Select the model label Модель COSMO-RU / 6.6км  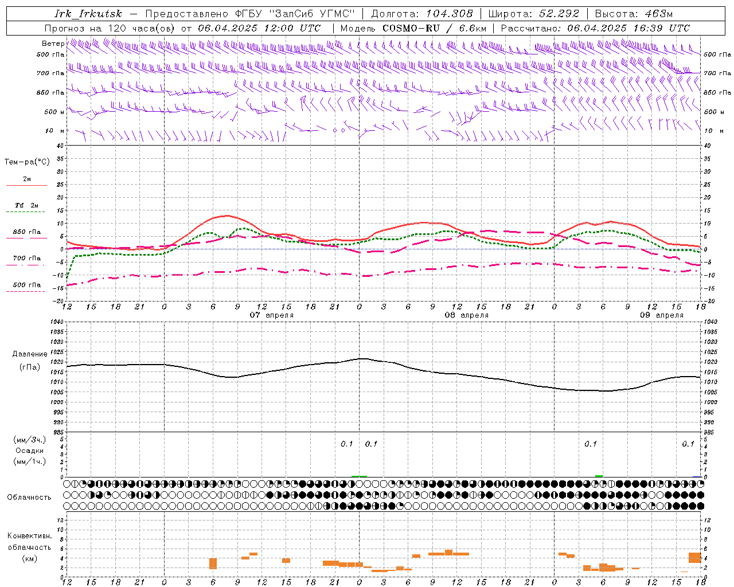point(413,28)
